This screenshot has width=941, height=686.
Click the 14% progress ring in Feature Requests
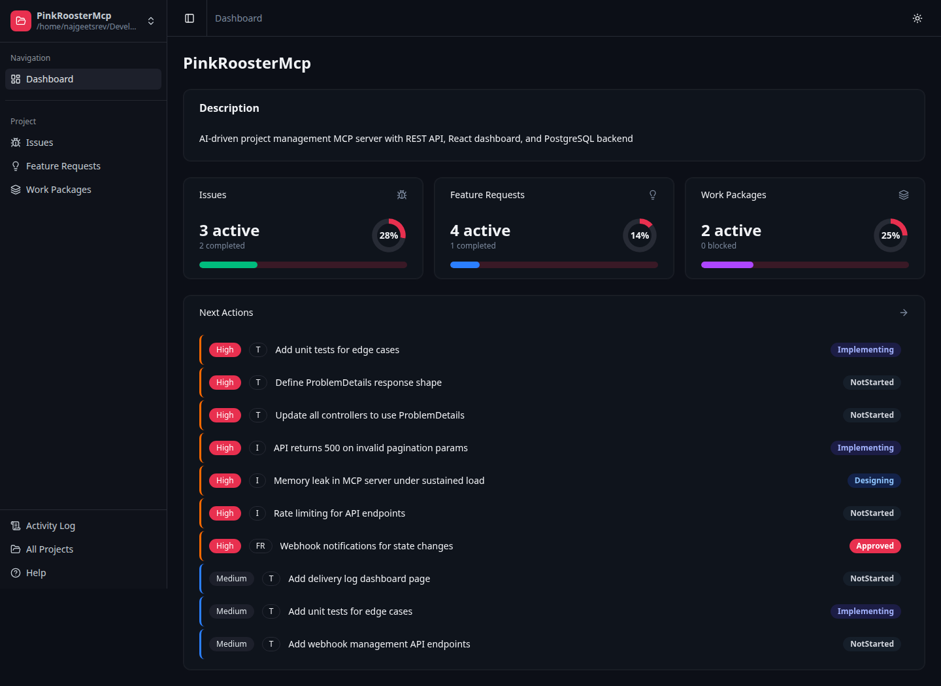click(x=640, y=235)
